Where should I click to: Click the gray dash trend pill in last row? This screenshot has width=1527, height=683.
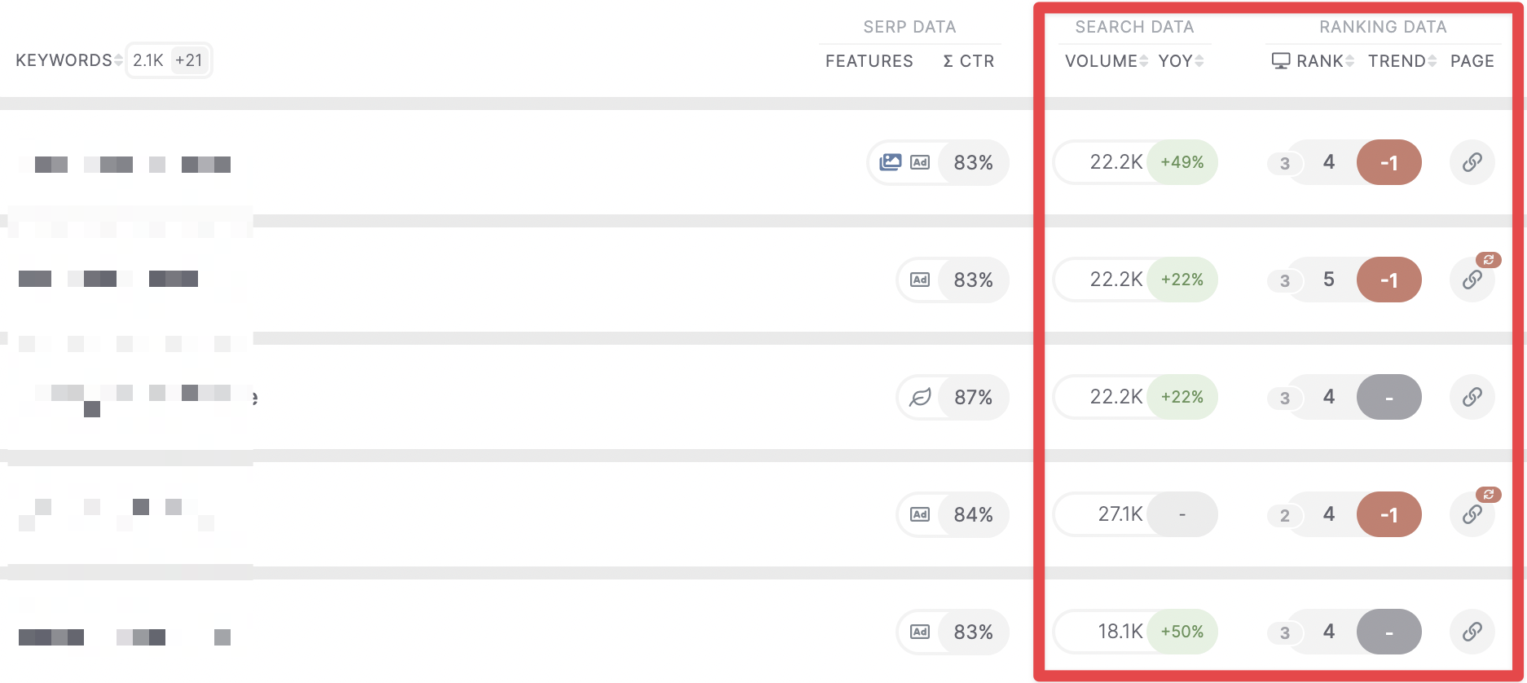(x=1389, y=632)
